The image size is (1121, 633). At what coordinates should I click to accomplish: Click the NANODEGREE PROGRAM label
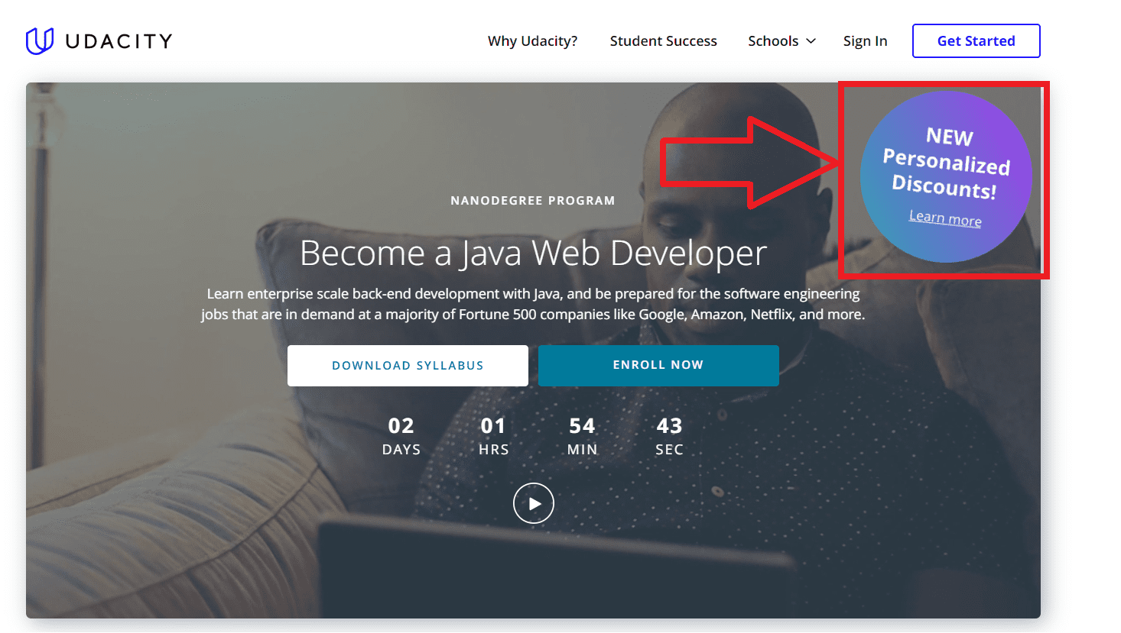(532, 200)
